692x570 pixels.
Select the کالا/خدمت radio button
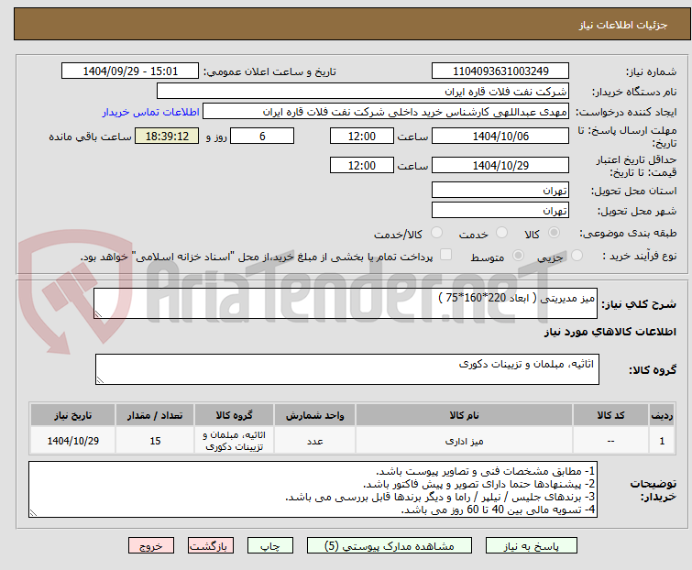[x=436, y=233]
